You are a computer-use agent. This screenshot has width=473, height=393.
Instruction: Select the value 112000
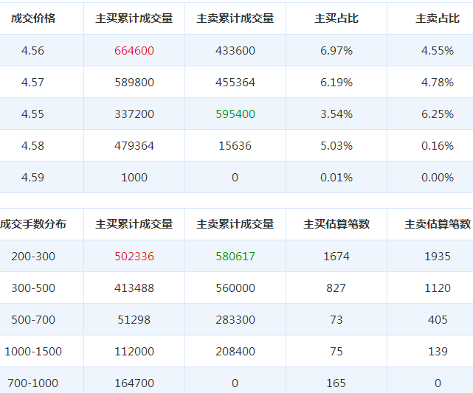tap(134, 351)
